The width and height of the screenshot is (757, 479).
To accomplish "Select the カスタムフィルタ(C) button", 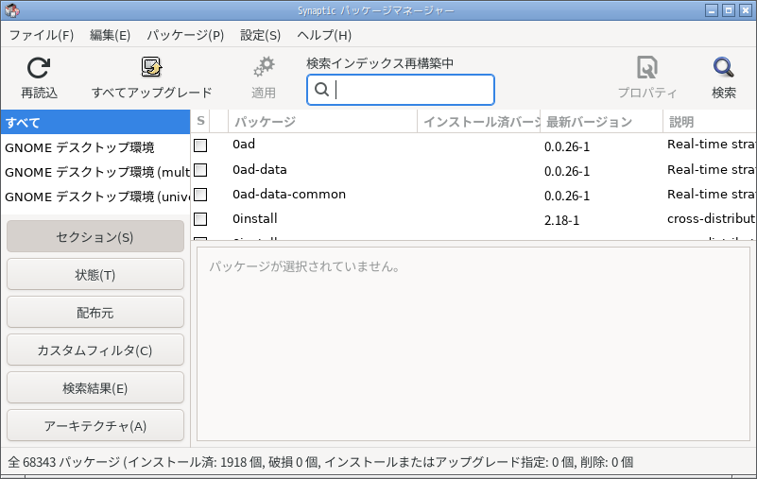I will 95,351.
